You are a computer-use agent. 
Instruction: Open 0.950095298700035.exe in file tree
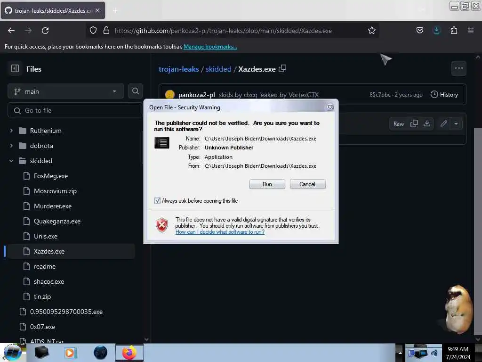point(66,312)
